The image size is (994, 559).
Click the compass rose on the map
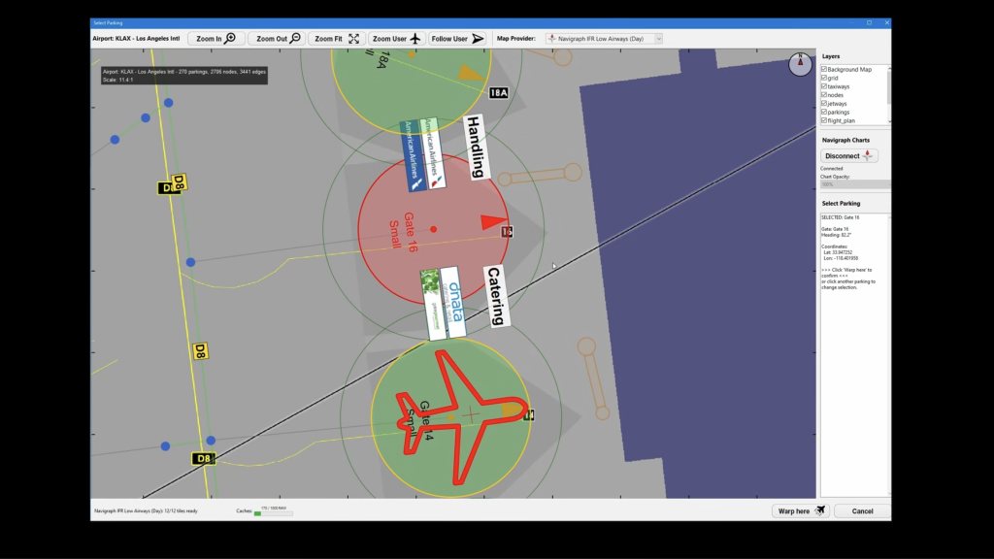[800, 64]
